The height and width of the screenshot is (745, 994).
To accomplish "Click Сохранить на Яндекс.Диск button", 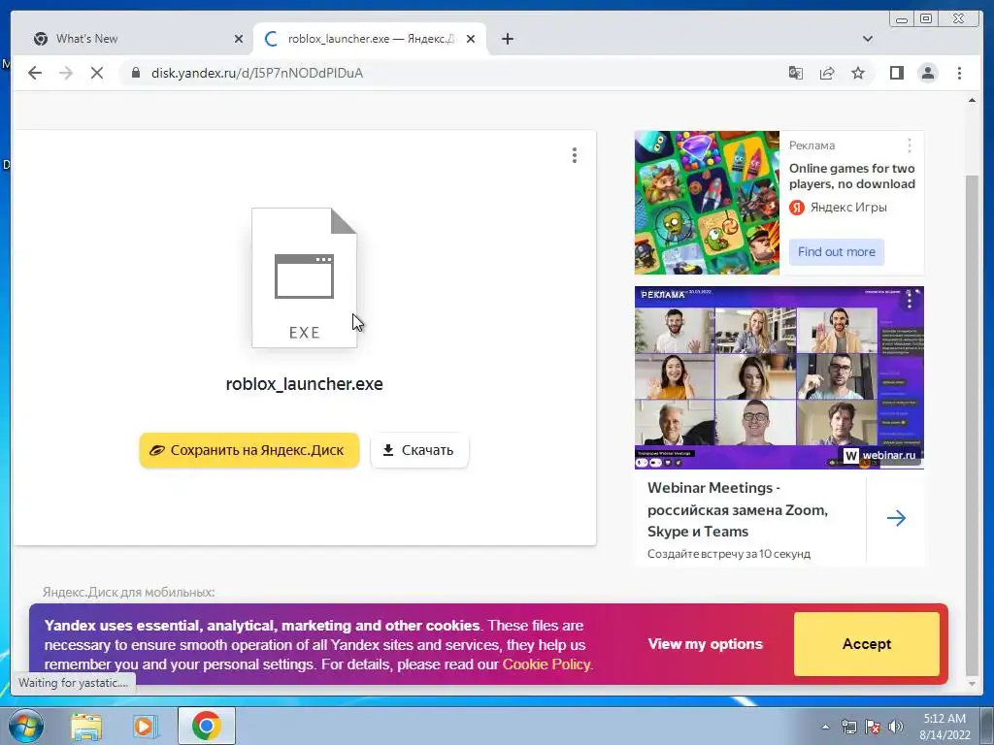I will (x=249, y=450).
